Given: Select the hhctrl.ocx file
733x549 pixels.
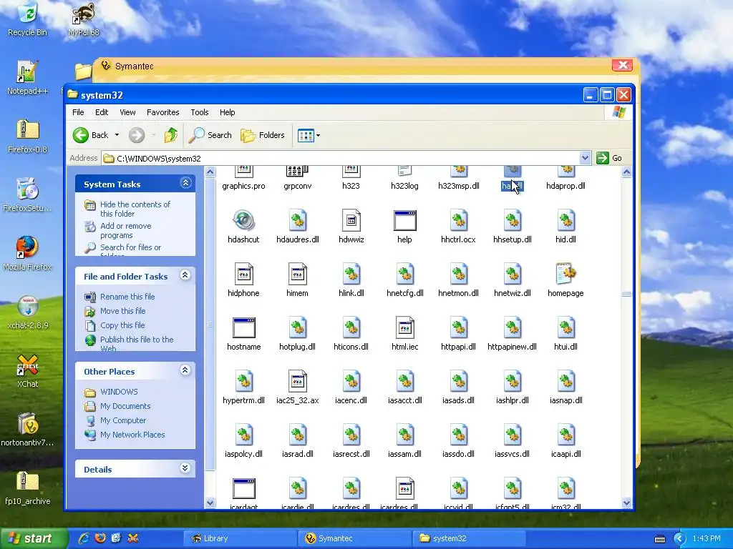Looking at the screenshot, I should (x=458, y=227).
